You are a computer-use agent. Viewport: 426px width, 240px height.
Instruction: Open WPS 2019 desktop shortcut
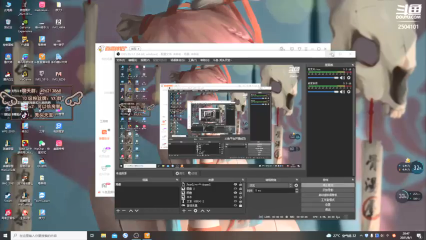[x=8, y=127]
